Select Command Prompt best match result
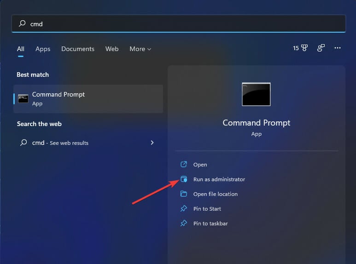Viewport: 356px width, 264px height. (x=88, y=99)
